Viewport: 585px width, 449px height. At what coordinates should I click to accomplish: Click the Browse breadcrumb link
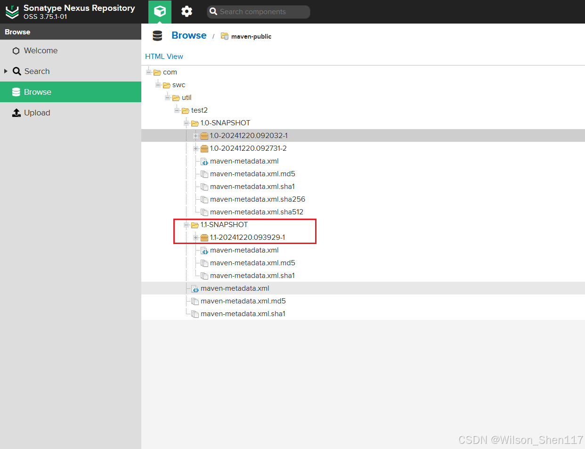click(x=189, y=35)
